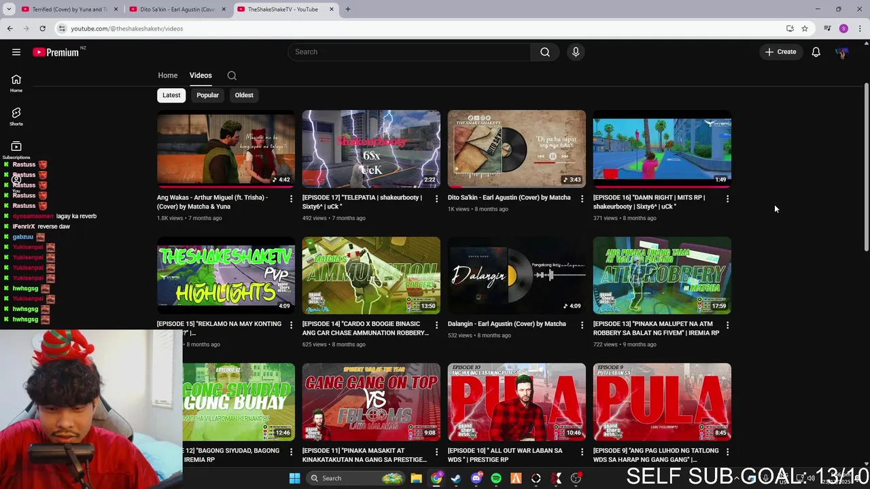Open the YouTube hamburger guide menu
The width and height of the screenshot is (870, 489).
[x=16, y=52]
